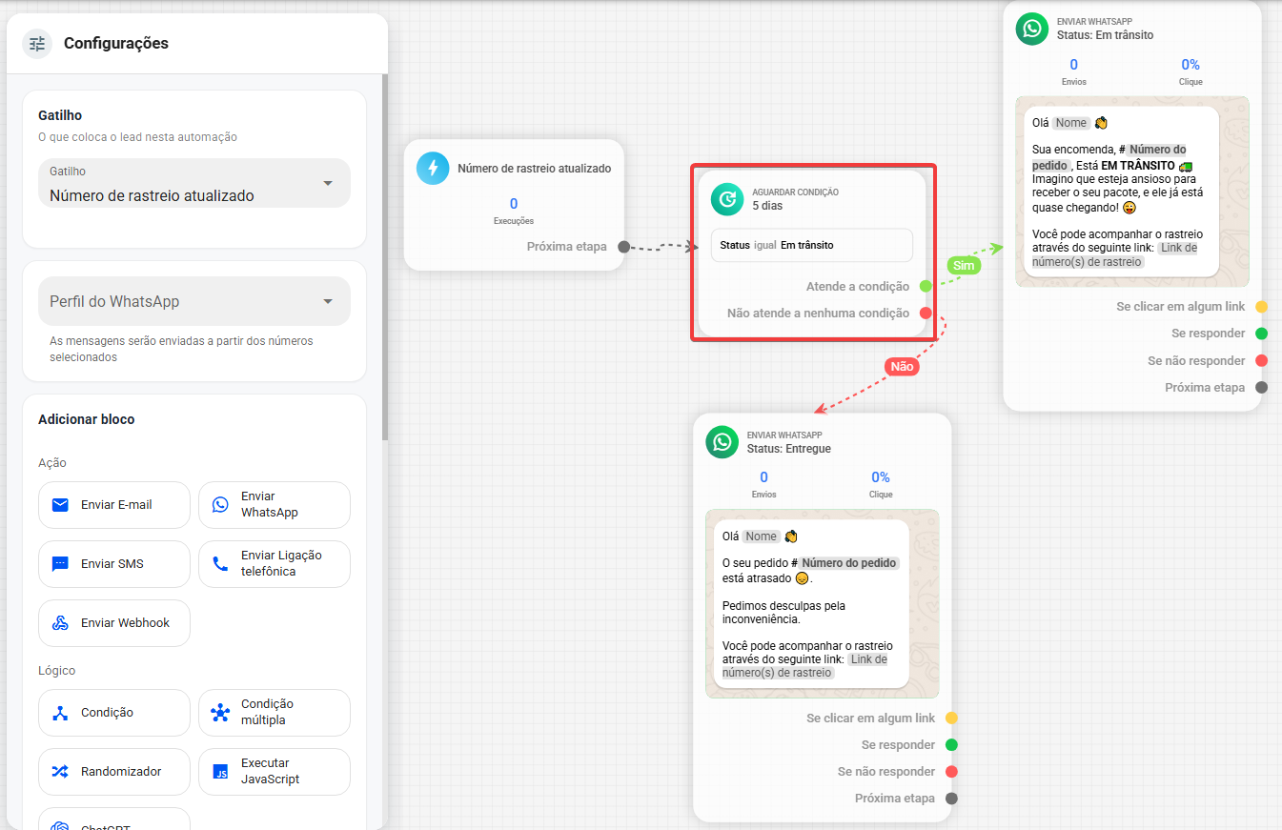1282x830 pixels.
Task: Click the '0 Execuções' counter on the trigger node
Action: (514, 211)
